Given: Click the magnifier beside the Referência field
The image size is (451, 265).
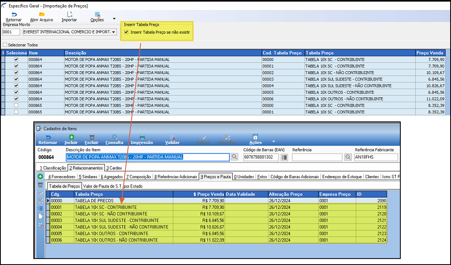Looking at the screenshot, I should point(348,157).
